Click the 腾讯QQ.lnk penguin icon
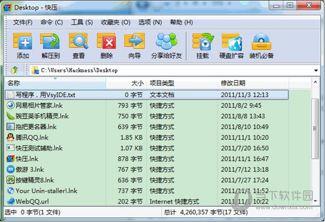The width and height of the screenshot is (325, 222). (x=11, y=138)
